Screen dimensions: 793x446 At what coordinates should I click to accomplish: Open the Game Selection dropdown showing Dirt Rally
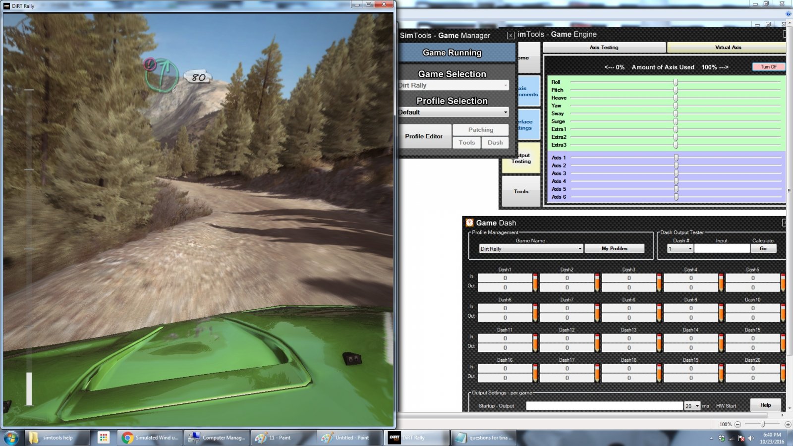pos(453,85)
